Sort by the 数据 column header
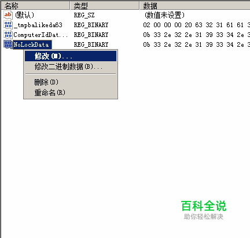This screenshot has width=250, height=238. coord(195,5)
